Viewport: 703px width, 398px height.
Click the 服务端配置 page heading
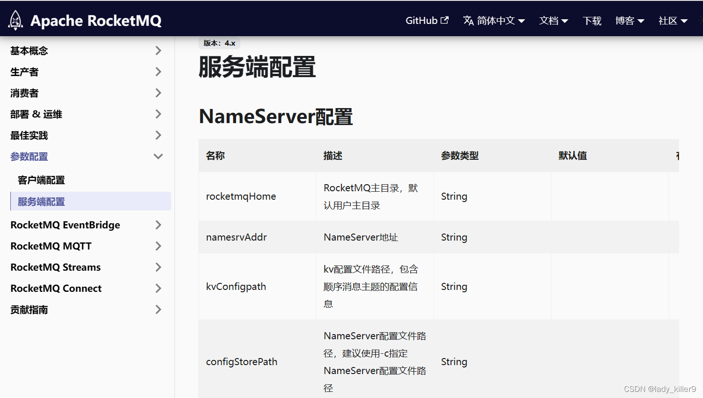257,67
